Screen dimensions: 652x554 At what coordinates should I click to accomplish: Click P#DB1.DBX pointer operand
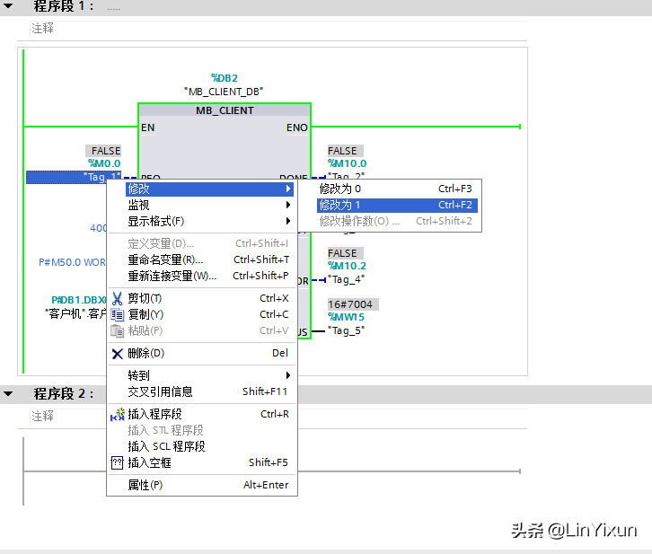pos(79,300)
